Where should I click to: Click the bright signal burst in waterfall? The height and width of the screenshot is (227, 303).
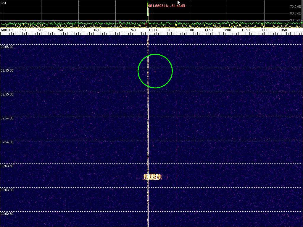(x=152, y=177)
